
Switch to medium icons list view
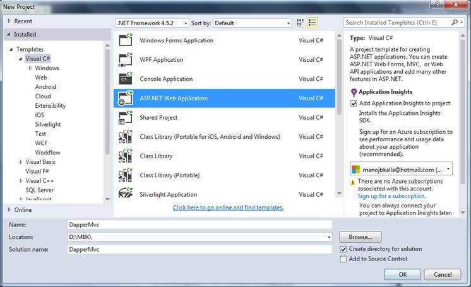pos(313,23)
